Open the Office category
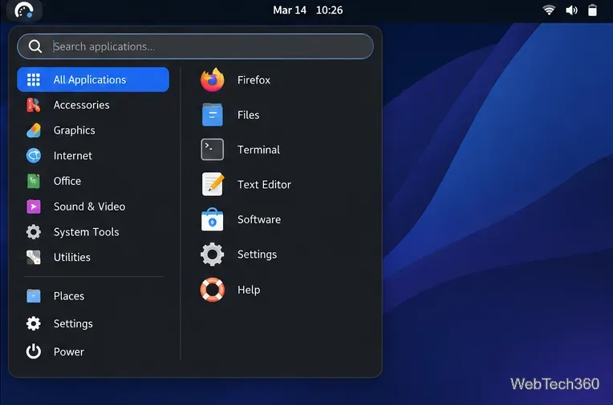Screen dimensions: 613x405 pyautogui.click(x=93, y=181)
